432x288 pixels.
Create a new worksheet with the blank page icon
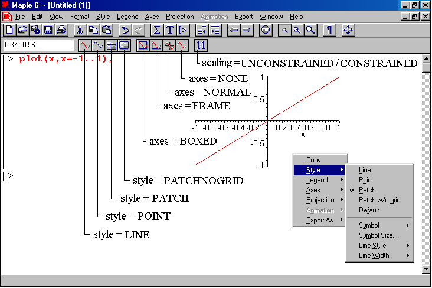click(9, 30)
